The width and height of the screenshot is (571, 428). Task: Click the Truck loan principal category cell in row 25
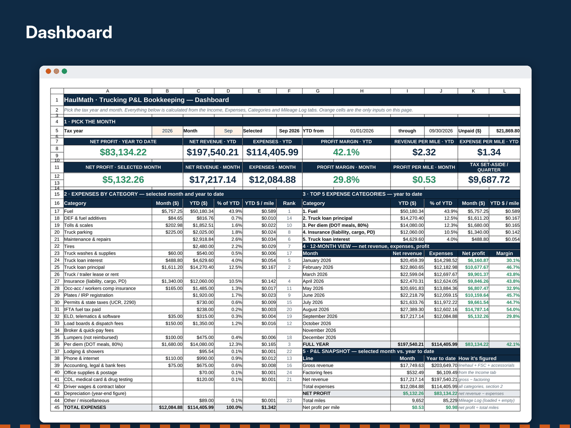(x=108, y=267)
